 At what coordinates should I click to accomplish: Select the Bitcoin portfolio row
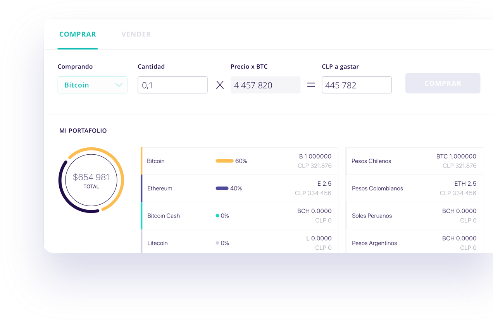239,161
